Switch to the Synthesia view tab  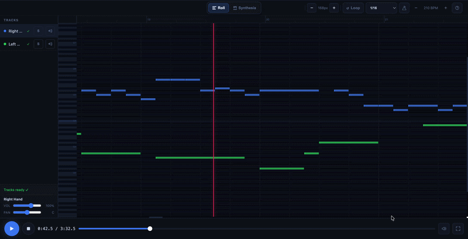(x=245, y=8)
